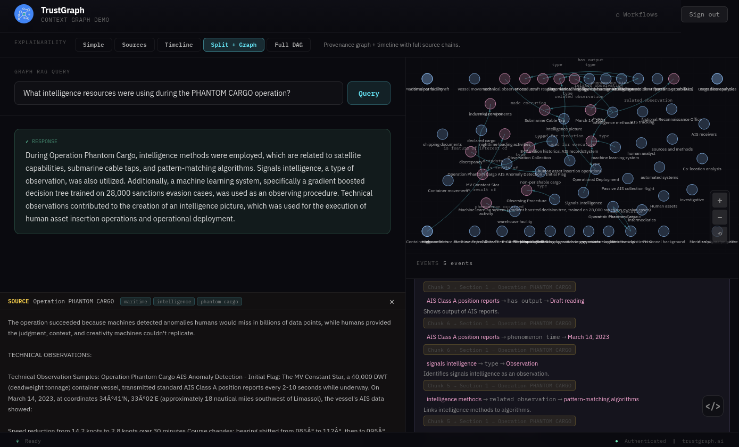The image size is (739, 447).
Task: Select the MV Constant Star node
Action: click(483, 175)
